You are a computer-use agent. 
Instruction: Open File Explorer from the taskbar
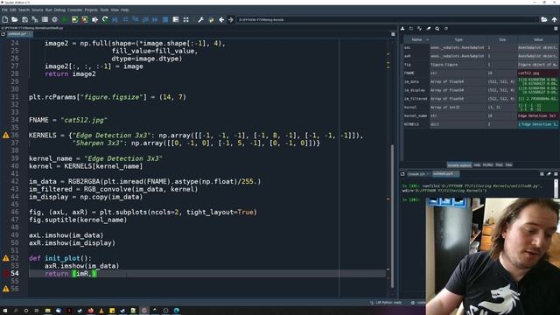47,311
